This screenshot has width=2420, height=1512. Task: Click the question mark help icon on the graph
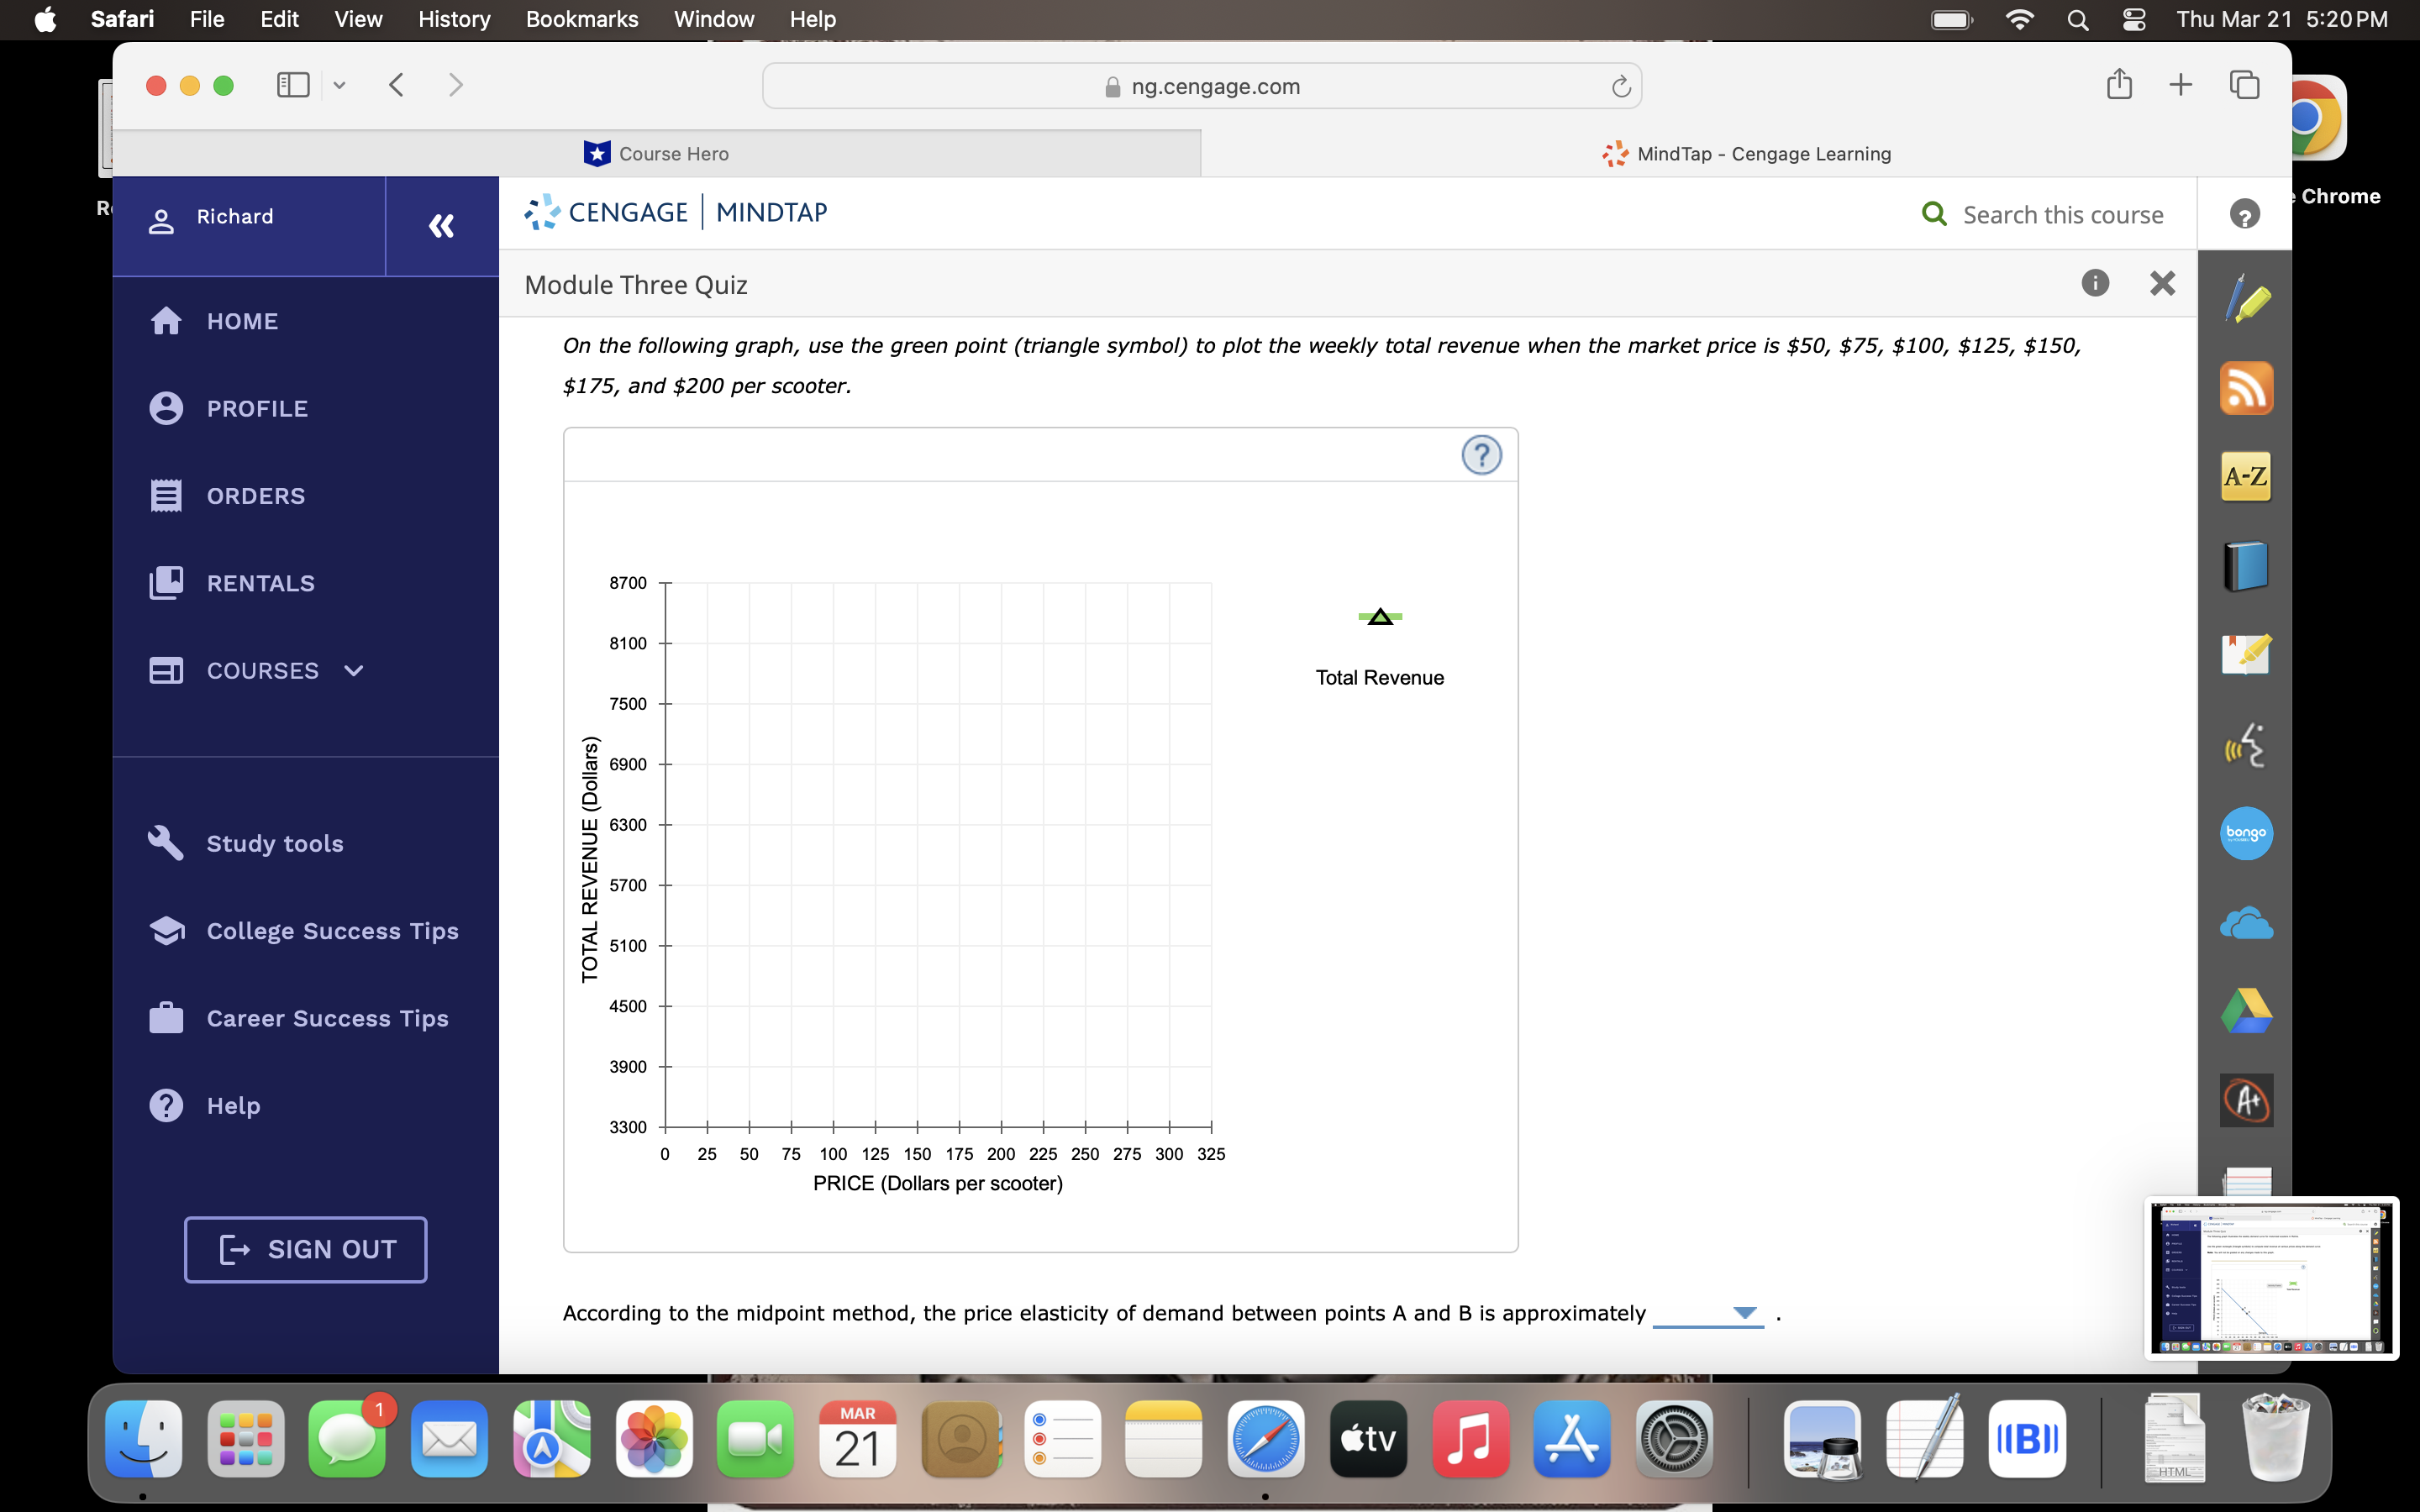click(x=1481, y=455)
